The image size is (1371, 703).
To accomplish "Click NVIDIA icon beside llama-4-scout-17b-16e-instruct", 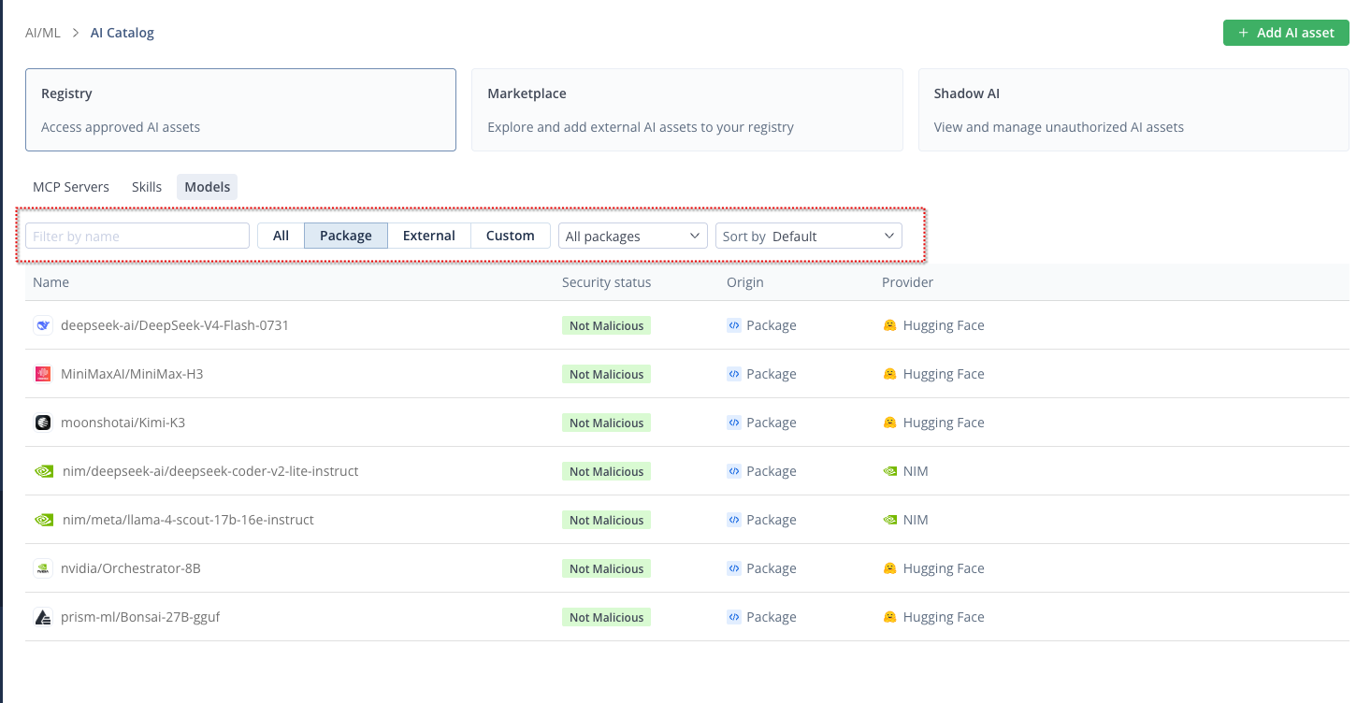I will [x=44, y=520].
